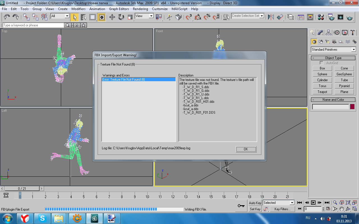
Task: Click the Select and Manipulate icon
Action: 169,17
